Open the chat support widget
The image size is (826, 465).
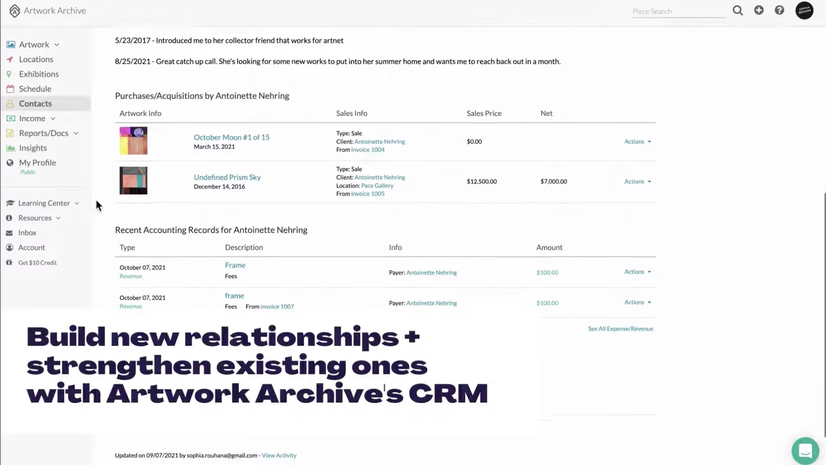pos(805,450)
